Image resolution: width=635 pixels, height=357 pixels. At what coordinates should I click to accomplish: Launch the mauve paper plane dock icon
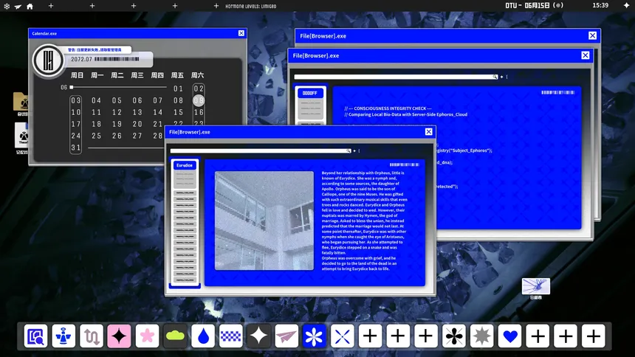(x=286, y=336)
